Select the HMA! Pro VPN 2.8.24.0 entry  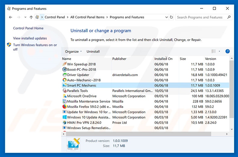click(146, 123)
